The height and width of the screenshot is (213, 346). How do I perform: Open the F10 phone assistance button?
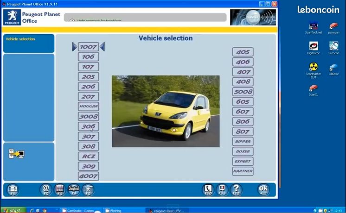(x=208, y=190)
